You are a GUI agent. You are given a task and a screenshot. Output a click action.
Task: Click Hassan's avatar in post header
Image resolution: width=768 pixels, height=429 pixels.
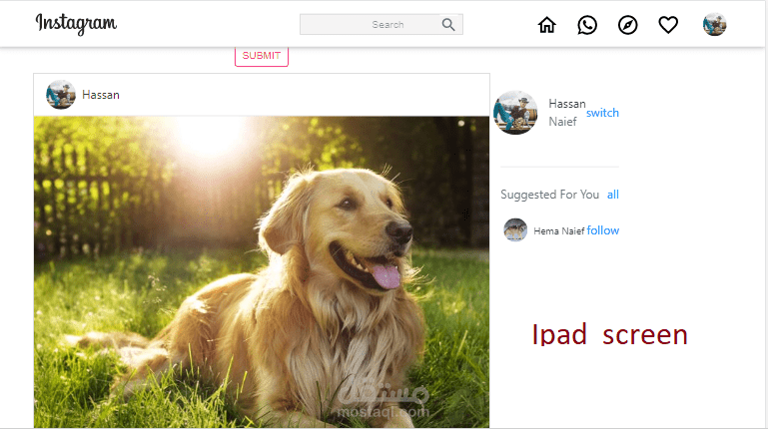[x=61, y=95]
